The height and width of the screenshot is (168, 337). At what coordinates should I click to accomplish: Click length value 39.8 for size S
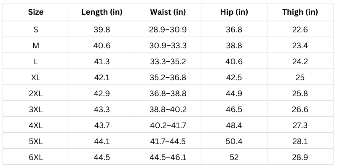[x=102, y=29]
